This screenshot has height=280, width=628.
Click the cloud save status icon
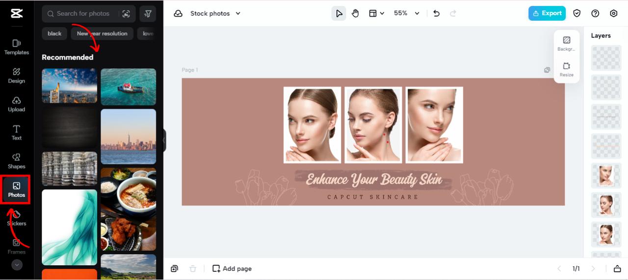tap(178, 14)
